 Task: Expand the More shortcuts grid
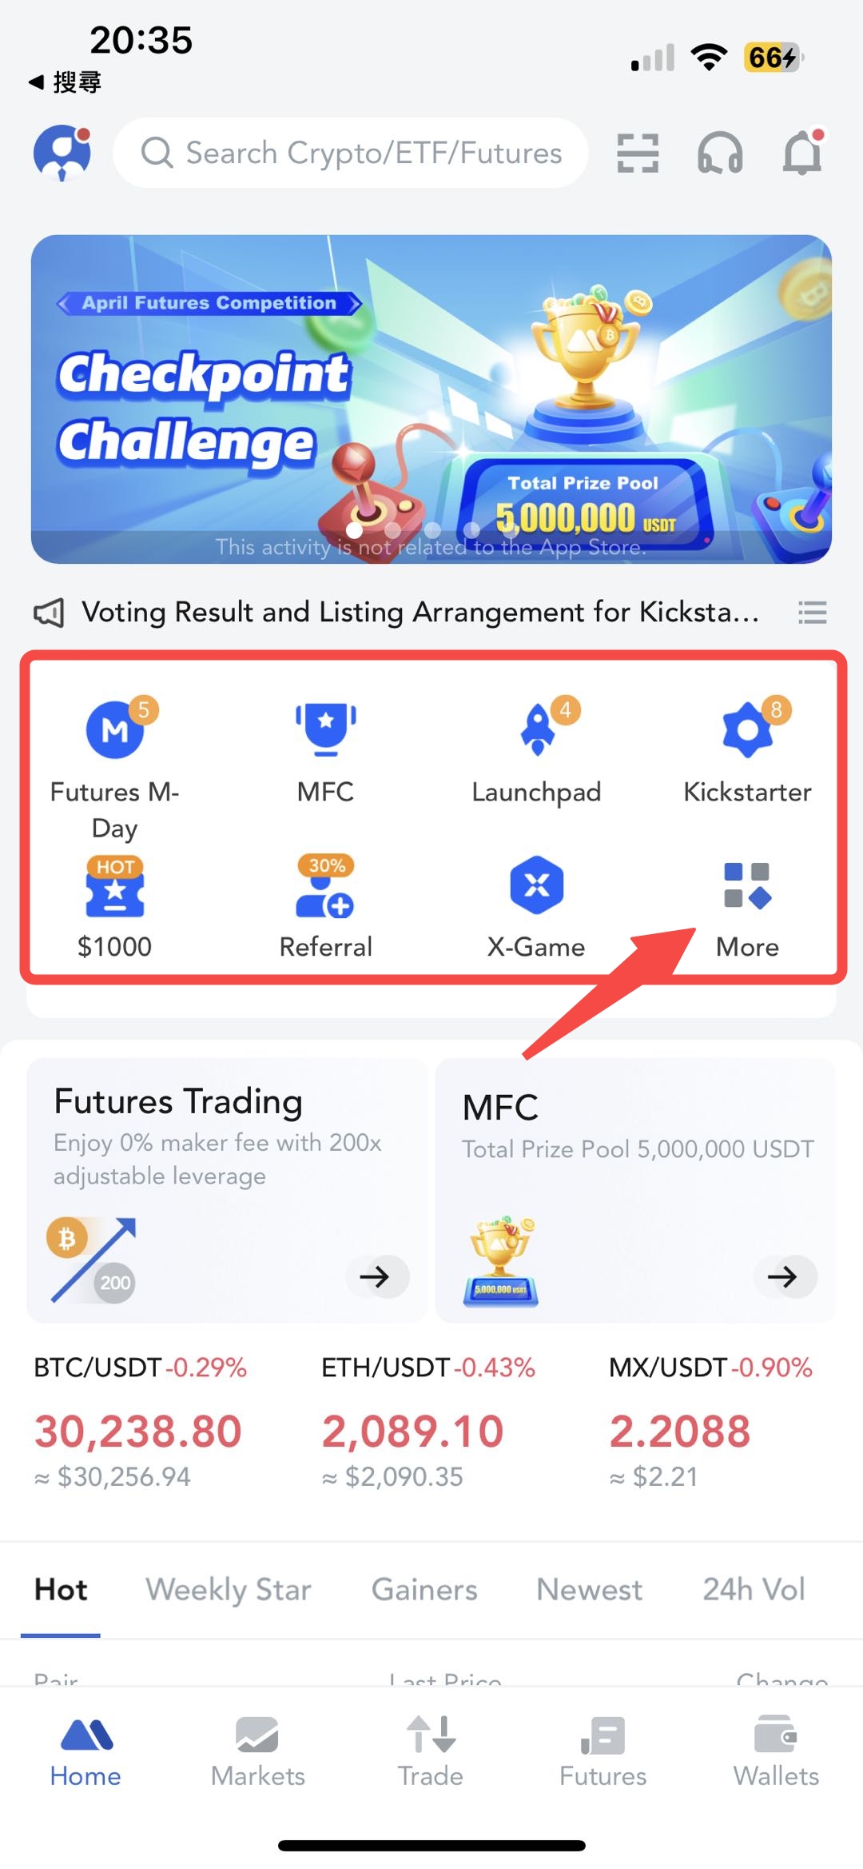click(747, 885)
